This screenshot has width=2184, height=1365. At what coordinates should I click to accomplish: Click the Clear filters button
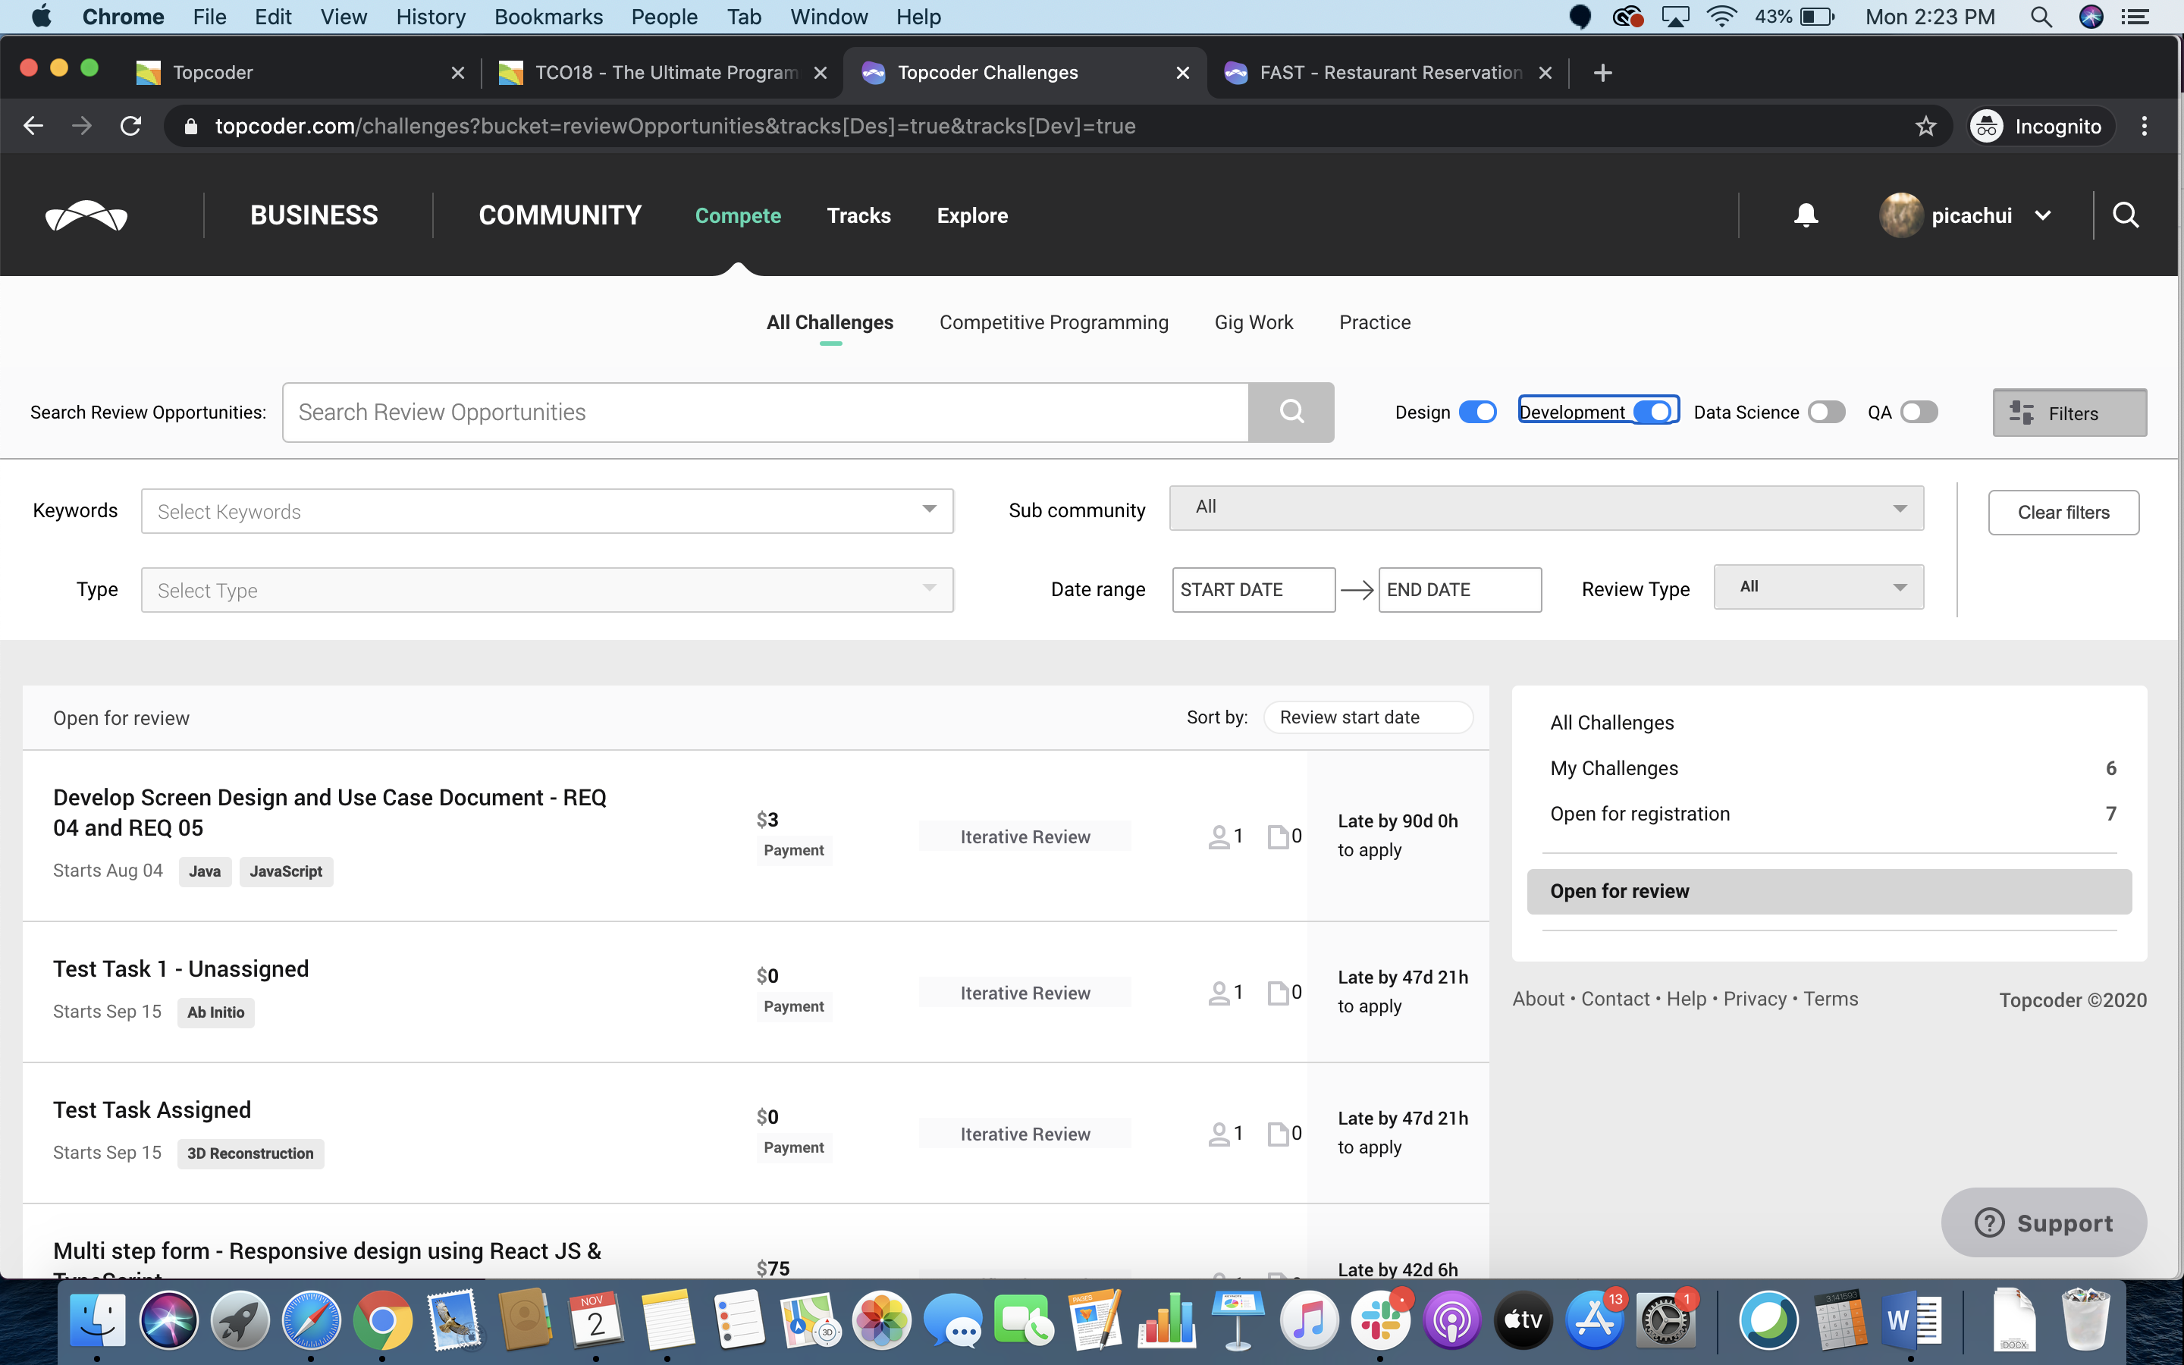click(2063, 512)
